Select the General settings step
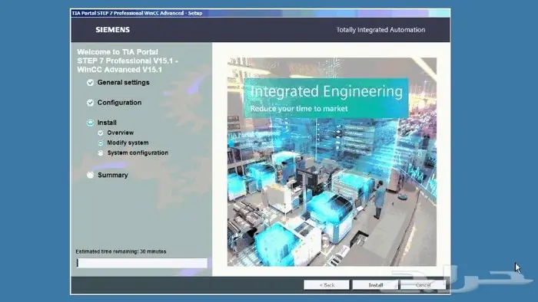538x302 pixels. pos(123,83)
